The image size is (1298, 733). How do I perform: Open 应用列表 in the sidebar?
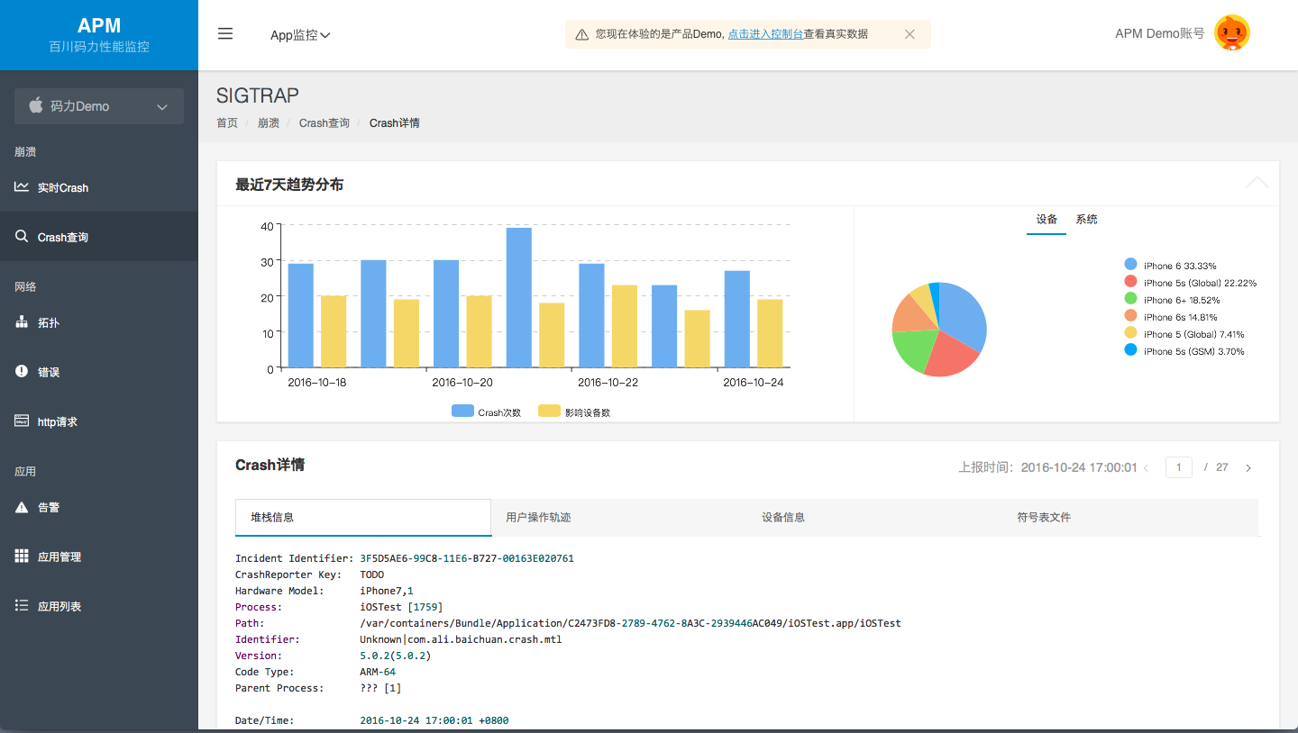(x=99, y=606)
